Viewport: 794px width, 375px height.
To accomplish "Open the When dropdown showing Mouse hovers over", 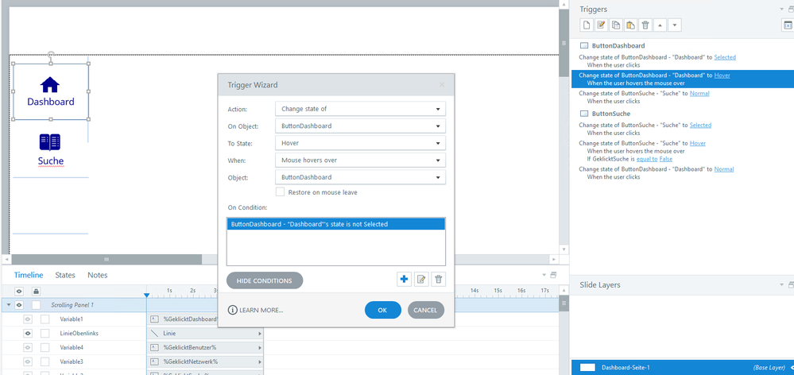I will [360, 160].
